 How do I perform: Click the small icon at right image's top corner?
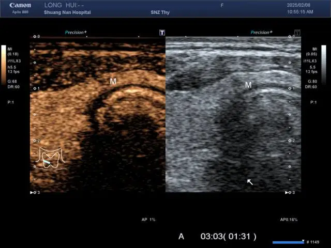coord(297,33)
